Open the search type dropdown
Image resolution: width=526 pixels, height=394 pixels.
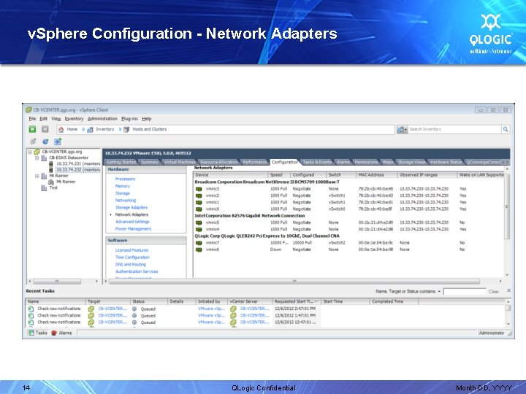click(402, 129)
